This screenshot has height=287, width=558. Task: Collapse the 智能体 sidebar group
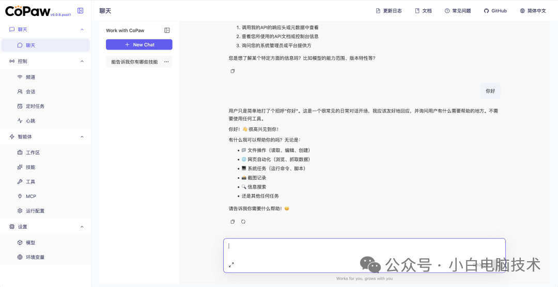pyautogui.click(x=82, y=137)
